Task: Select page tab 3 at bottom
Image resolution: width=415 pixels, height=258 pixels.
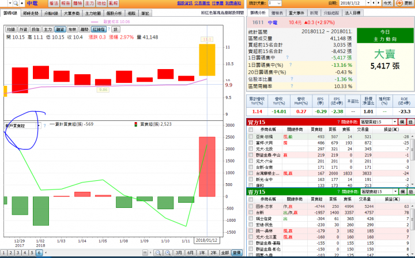Action: (18, 253)
